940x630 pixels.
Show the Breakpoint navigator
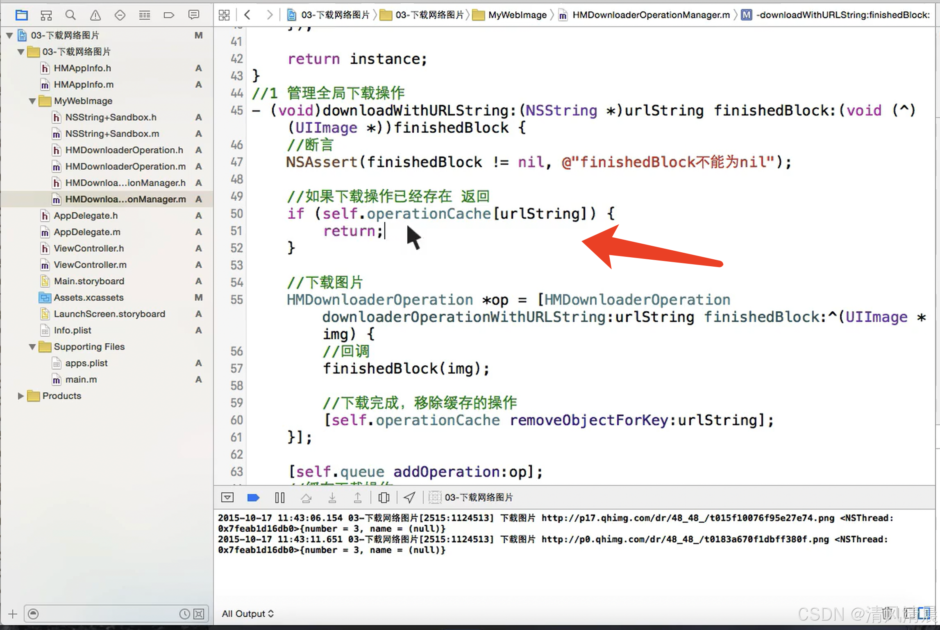(169, 16)
